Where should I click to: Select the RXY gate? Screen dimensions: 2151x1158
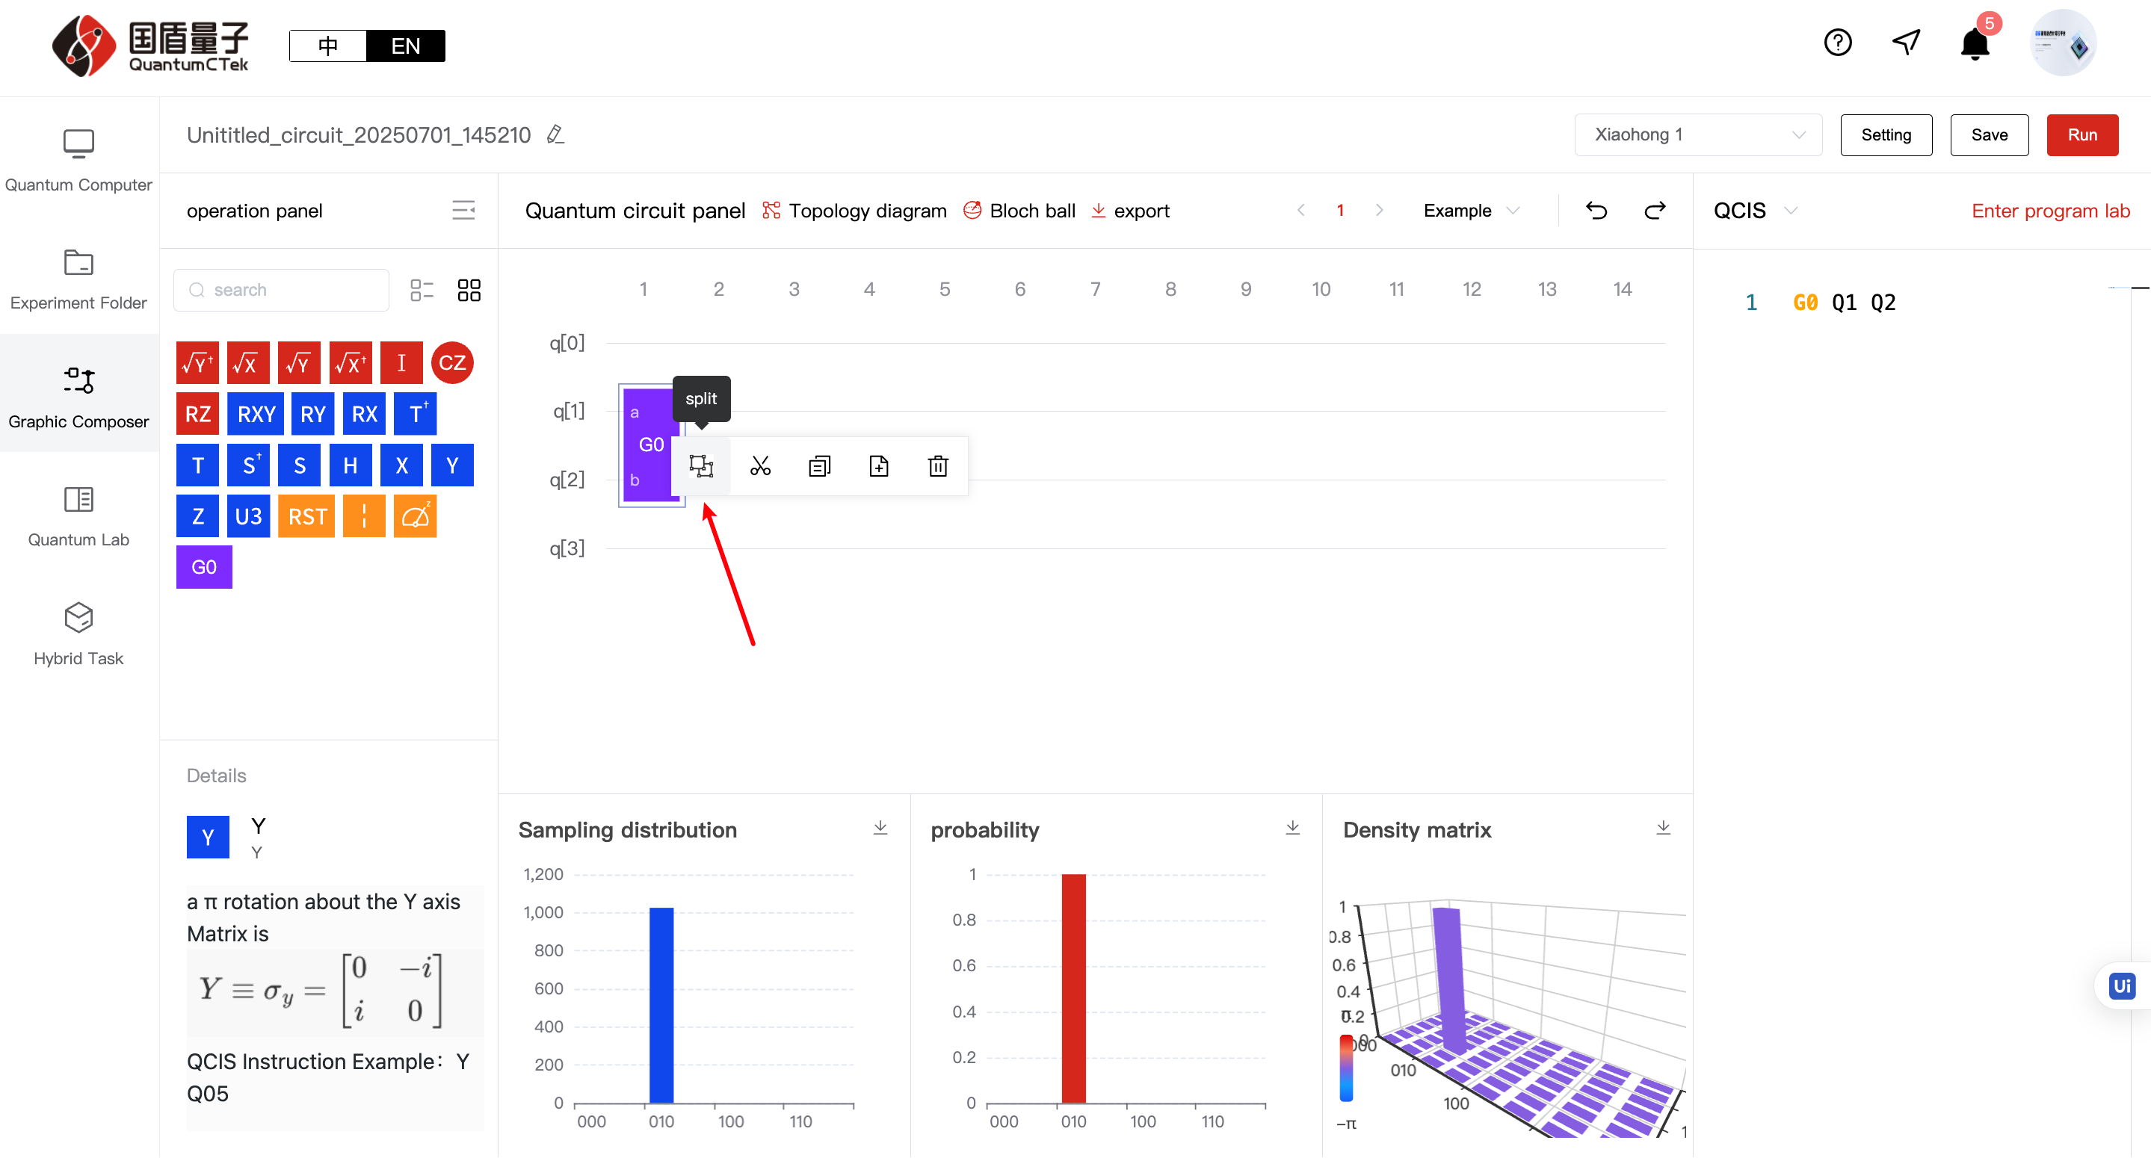256,414
